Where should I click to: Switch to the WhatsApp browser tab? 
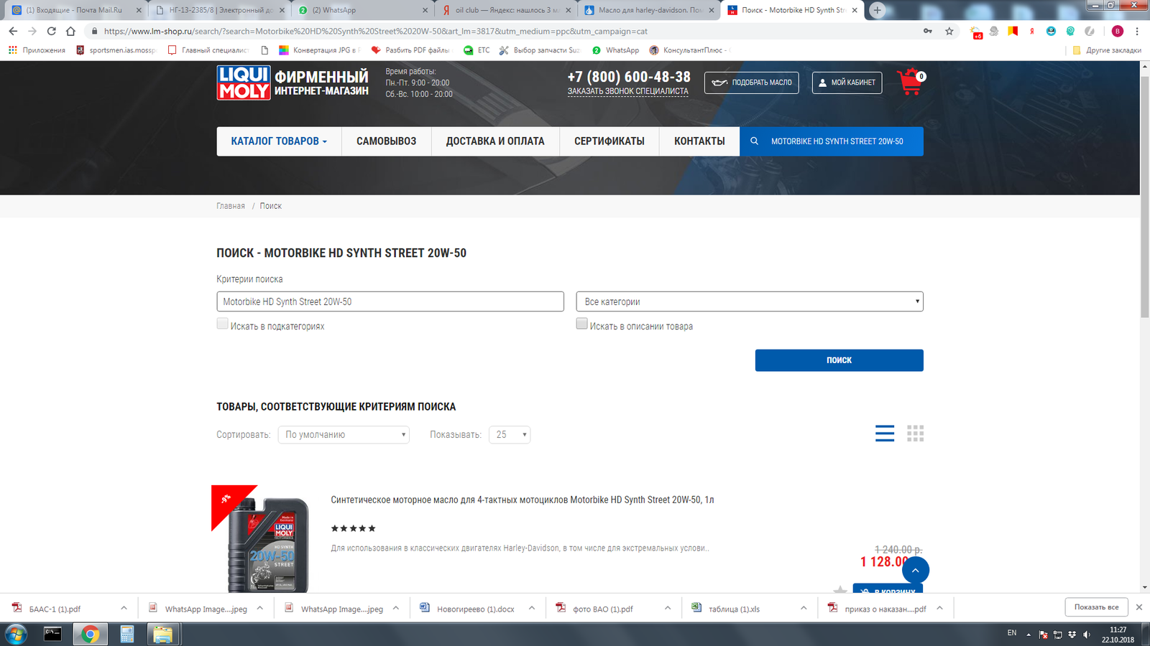[x=363, y=10]
